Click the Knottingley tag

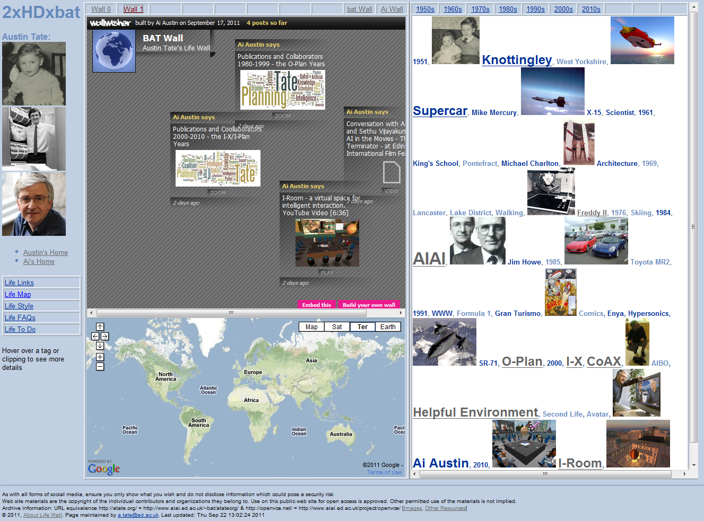pos(517,60)
